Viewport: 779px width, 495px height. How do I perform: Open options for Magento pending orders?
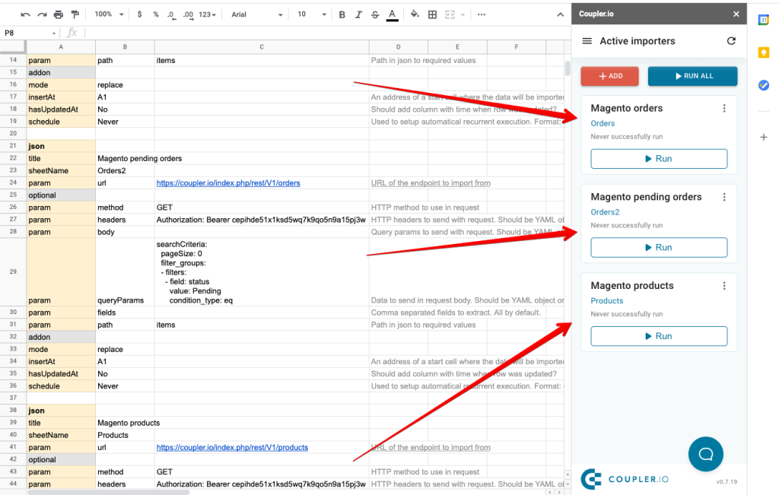click(724, 197)
